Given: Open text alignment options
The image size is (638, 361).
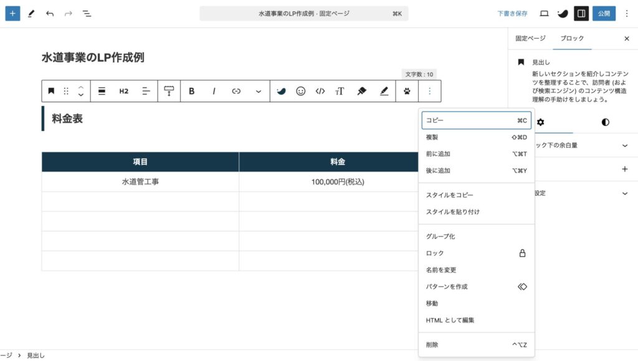Looking at the screenshot, I should coord(146,91).
